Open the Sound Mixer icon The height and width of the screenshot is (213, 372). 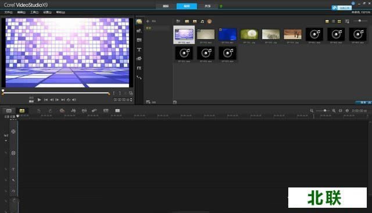click(x=73, y=111)
